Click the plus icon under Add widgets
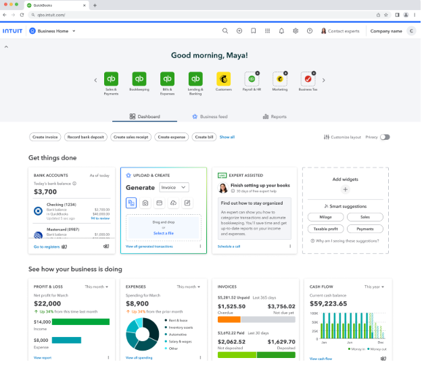This screenshot has width=424, height=383. click(345, 190)
